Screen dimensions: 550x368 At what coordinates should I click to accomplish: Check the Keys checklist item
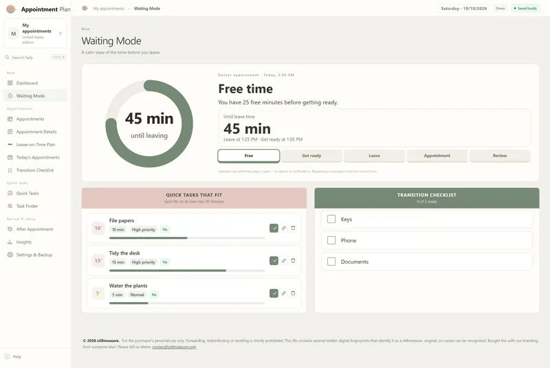pos(331,219)
